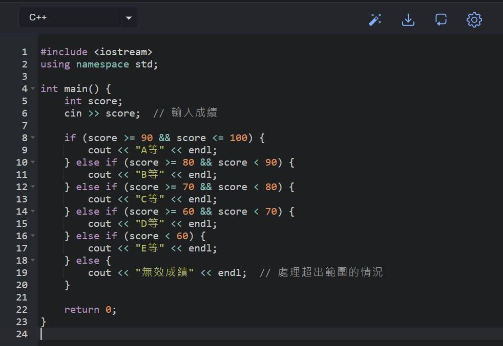503x346 pixels.
Task: Click the string "無效成績"
Action: click(164, 273)
